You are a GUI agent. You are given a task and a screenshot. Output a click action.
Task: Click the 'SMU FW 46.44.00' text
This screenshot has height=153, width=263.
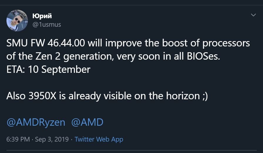(46, 43)
